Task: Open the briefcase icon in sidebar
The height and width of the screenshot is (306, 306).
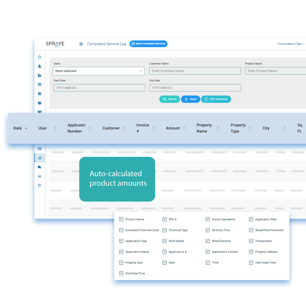Action: tap(40, 103)
